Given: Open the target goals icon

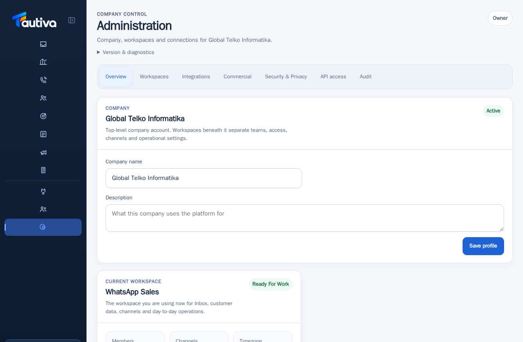Looking at the screenshot, I should (43, 116).
